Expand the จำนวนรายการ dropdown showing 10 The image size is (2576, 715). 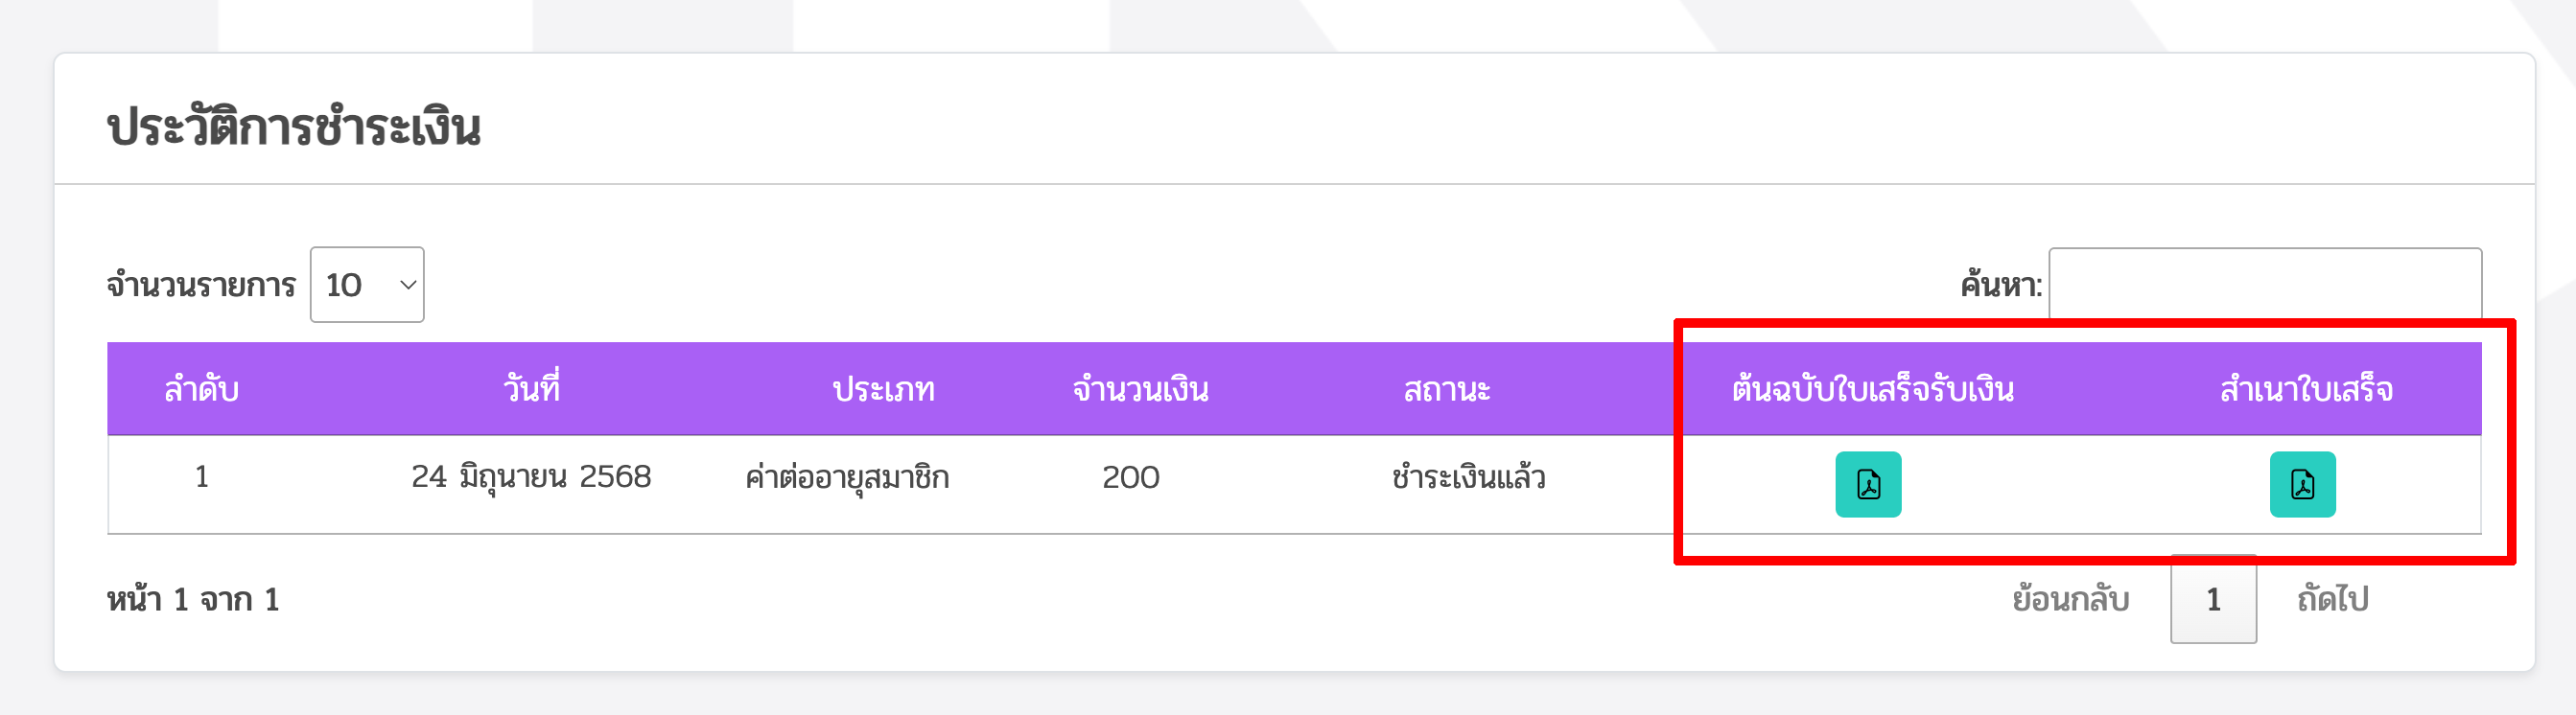tap(367, 285)
